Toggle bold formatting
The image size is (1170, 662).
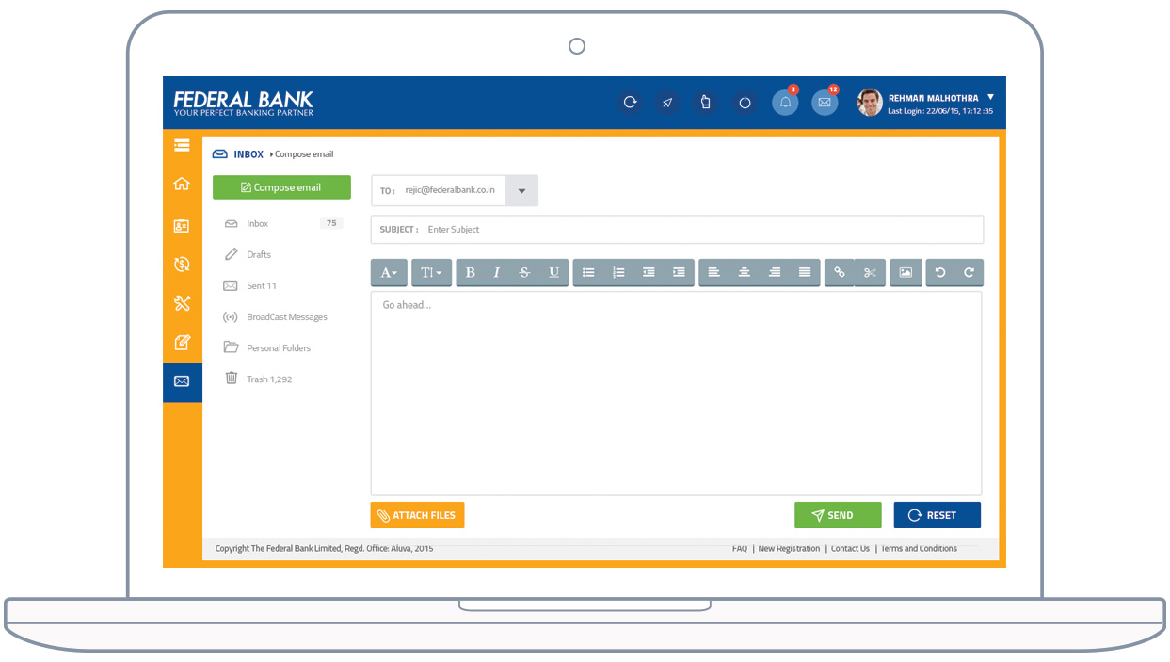471,273
